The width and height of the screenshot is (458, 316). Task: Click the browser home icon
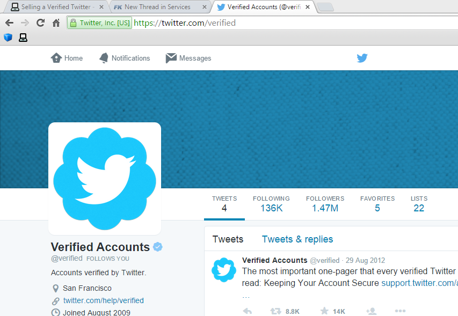click(56, 23)
